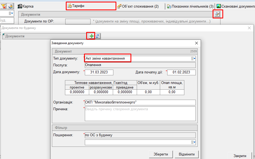Click the edit documents pencil icon
255x159 pixels.
click(x=217, y=14)
